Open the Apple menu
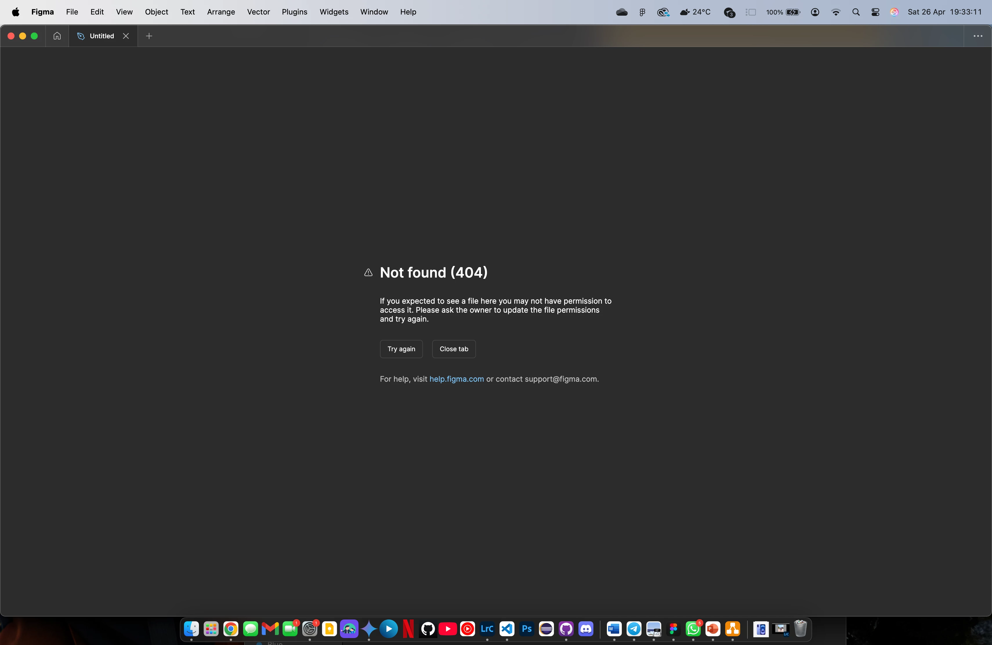992x645 pixels. pos(16,12)
